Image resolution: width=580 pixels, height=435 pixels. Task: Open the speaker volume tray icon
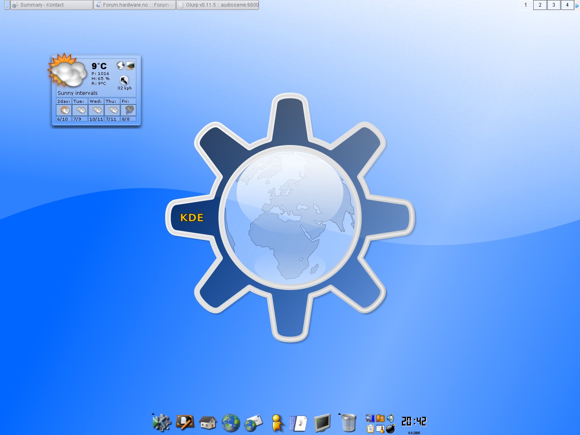(390, 418)
